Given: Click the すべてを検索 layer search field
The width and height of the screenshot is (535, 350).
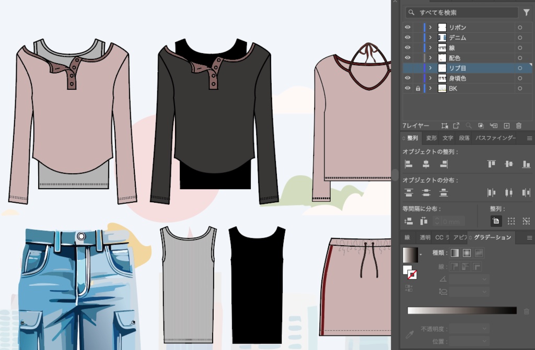Looking at the screenshot, I should pos(462,13).
